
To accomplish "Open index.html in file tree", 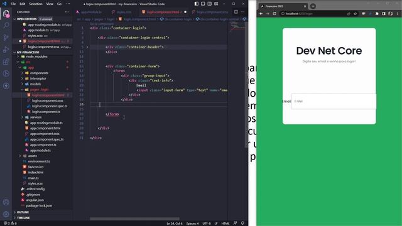I will click(x=36, y=172).
